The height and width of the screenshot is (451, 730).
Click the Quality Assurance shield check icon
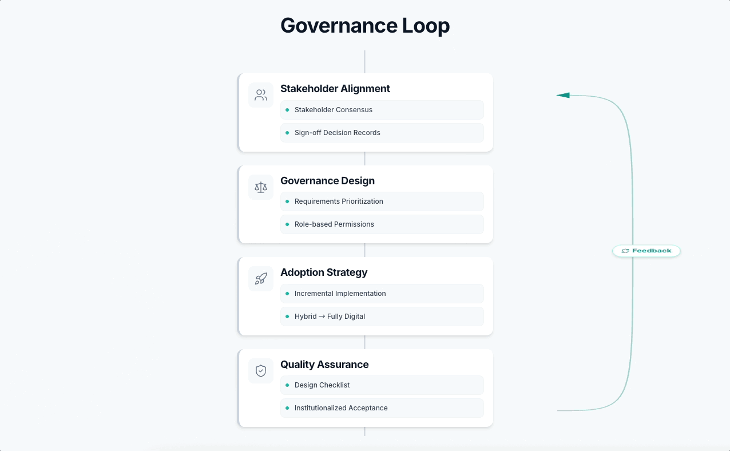pyautogui.click(x=261, y=371)
